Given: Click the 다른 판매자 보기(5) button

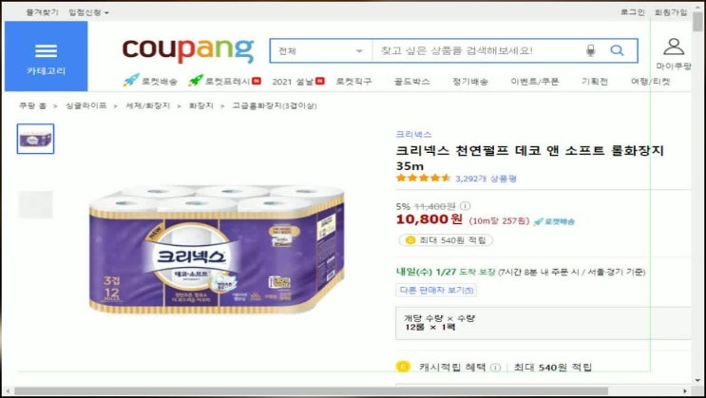Looking at the screenshot, I should (436, 290).
